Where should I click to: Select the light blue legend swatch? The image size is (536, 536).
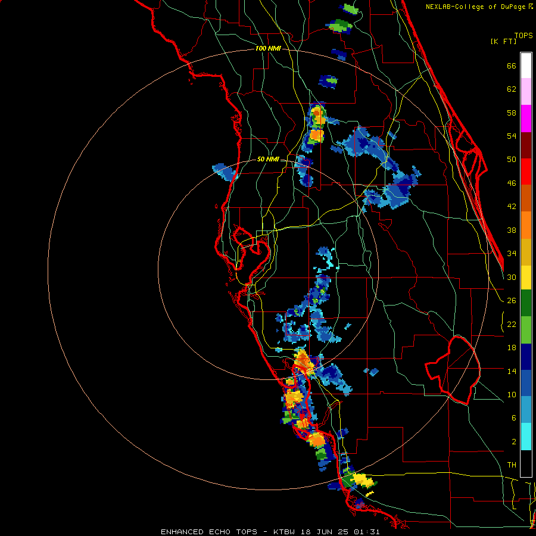point(526,410)
